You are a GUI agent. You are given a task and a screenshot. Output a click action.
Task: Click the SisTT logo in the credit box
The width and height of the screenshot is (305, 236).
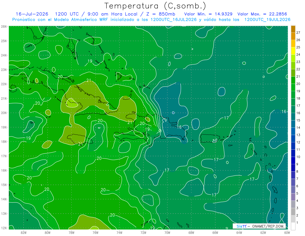(241, 226)
